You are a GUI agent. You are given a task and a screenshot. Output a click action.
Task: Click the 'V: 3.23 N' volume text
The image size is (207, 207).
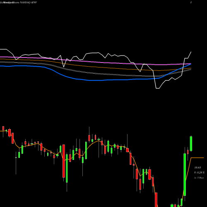pos(199,173)
